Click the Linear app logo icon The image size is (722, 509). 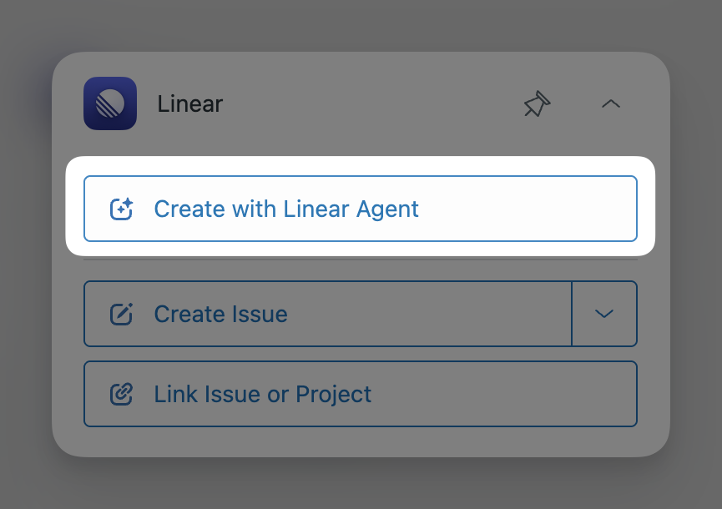(109, 103)
